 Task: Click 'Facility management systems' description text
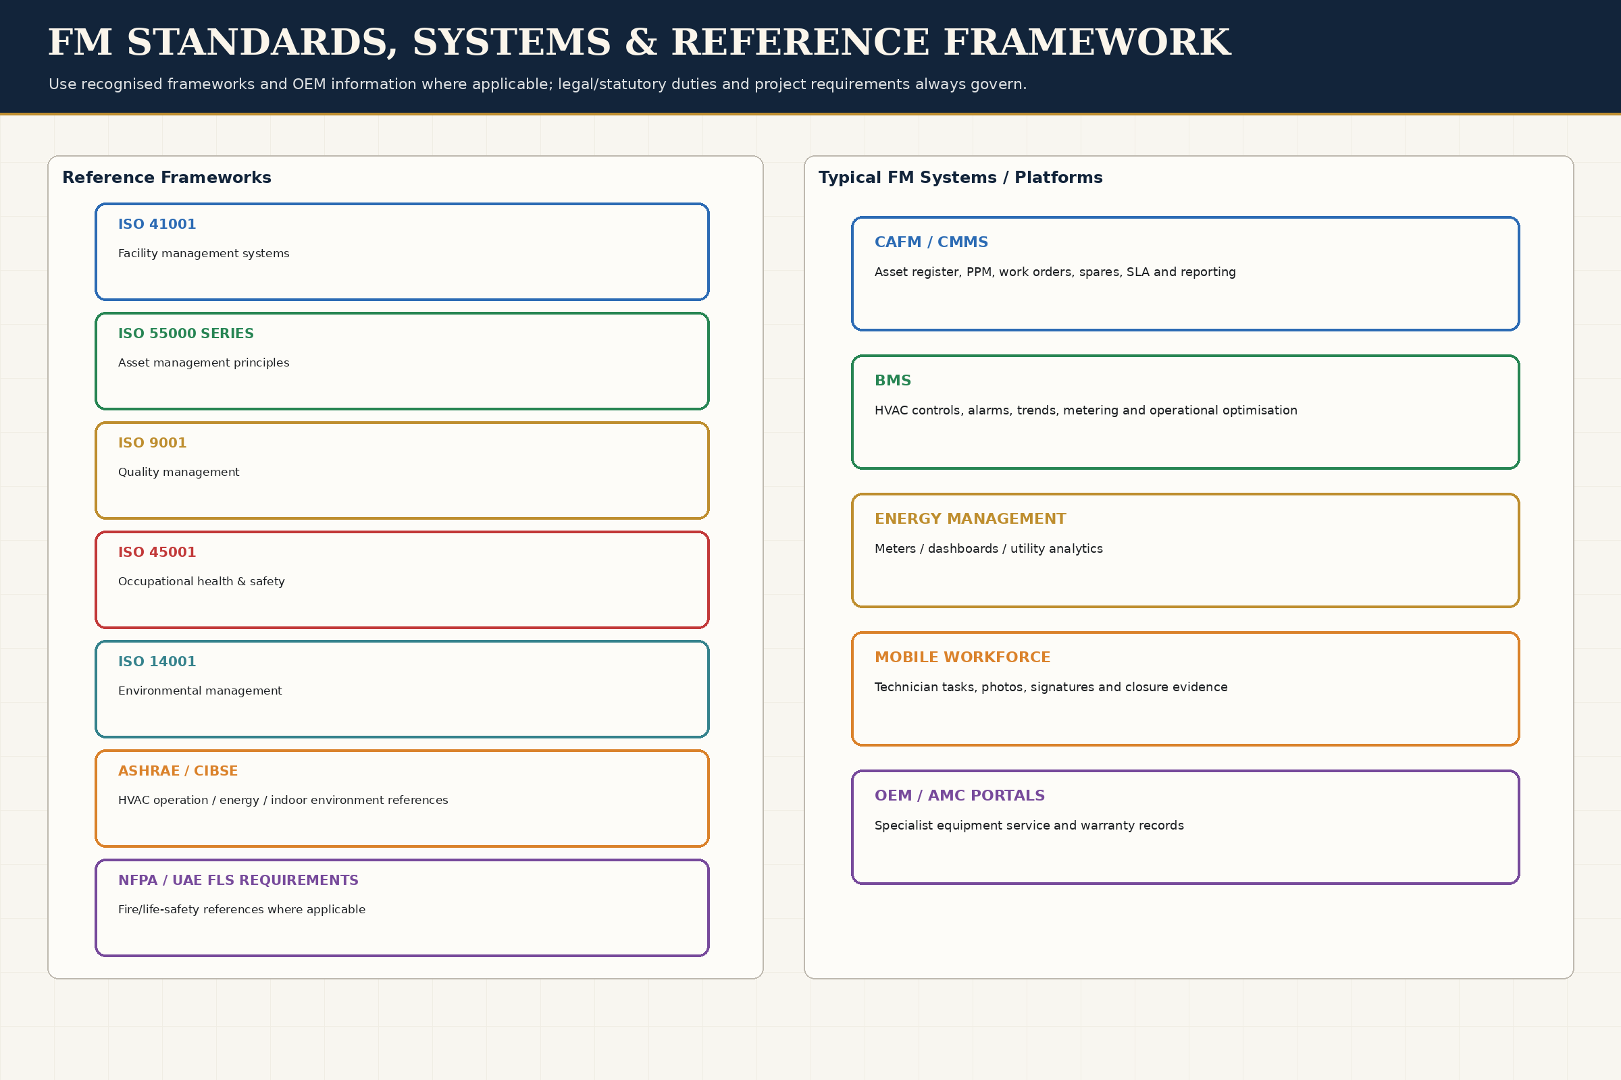pos(203,254)
